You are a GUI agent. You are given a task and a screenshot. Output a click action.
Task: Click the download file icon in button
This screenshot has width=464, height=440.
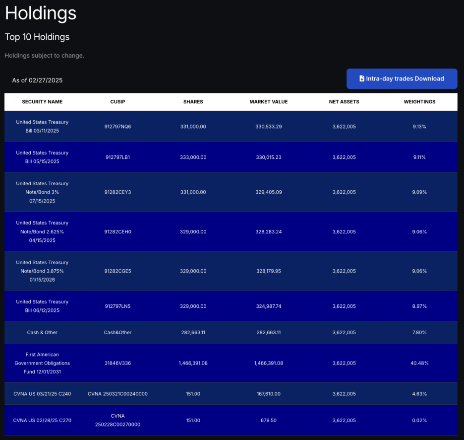361,78
